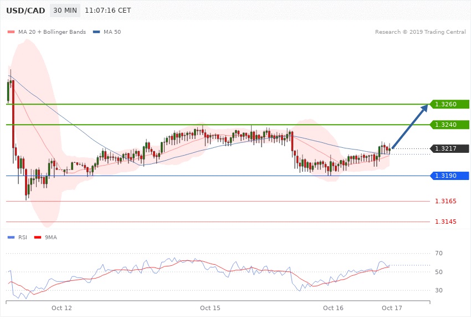
Task: Jump to the Oct 15 date marker
Action: click(210, 307)
